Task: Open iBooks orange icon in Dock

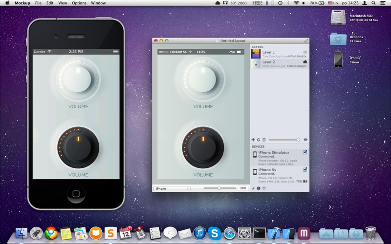Action: click(x=96, y=234)
